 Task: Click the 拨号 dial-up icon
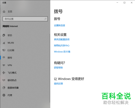pos(4,58)
